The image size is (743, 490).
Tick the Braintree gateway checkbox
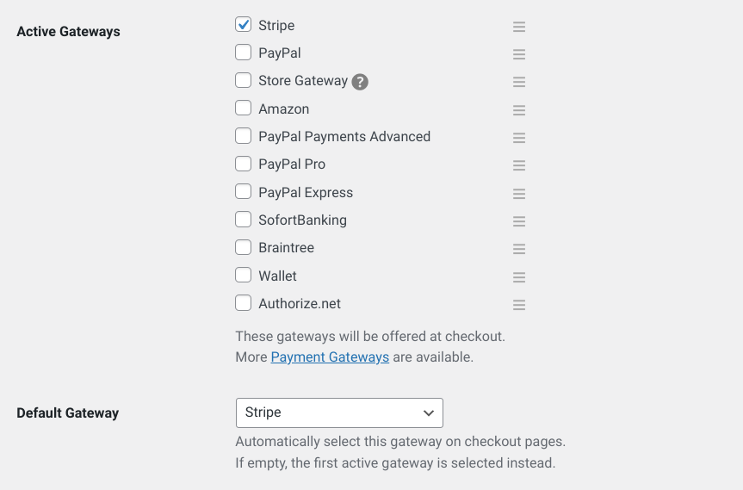pos(243,247)
